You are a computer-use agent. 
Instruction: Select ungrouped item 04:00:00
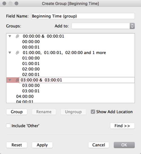tap(25, 96)
